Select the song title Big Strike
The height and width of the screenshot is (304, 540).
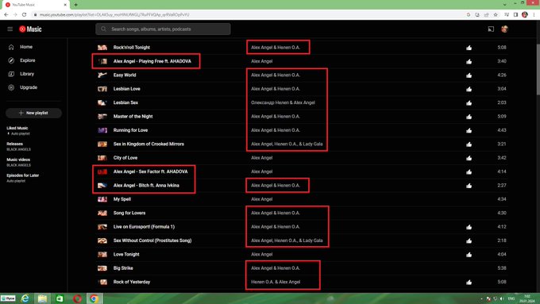(123, 267)
